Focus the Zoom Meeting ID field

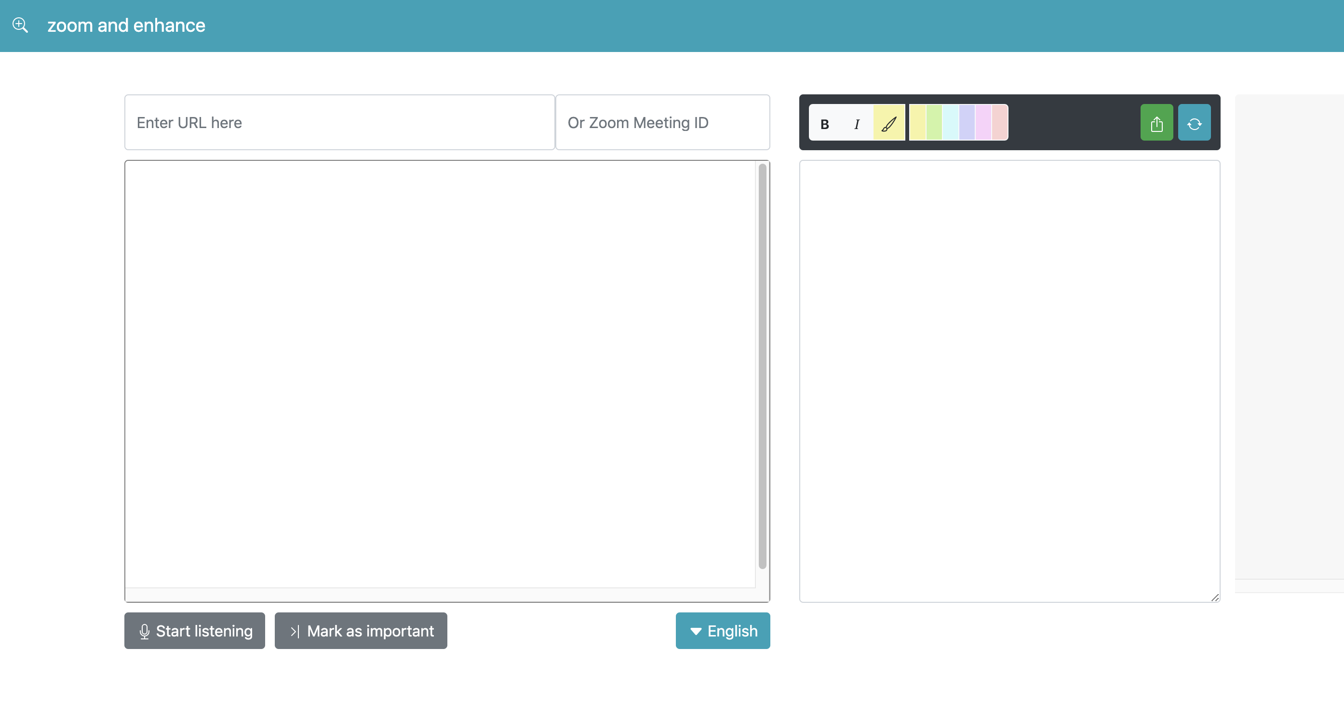[662, 122]
